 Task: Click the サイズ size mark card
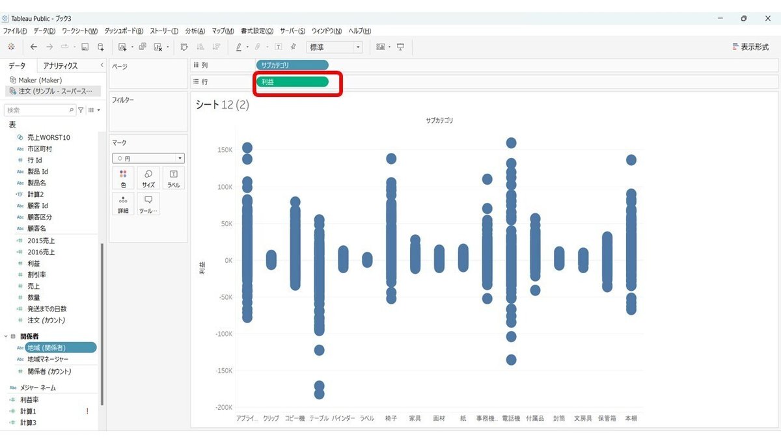click(x=148, y=178)
